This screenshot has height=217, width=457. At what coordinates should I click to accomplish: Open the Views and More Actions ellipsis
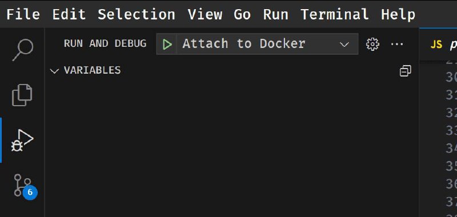[396, 45]
